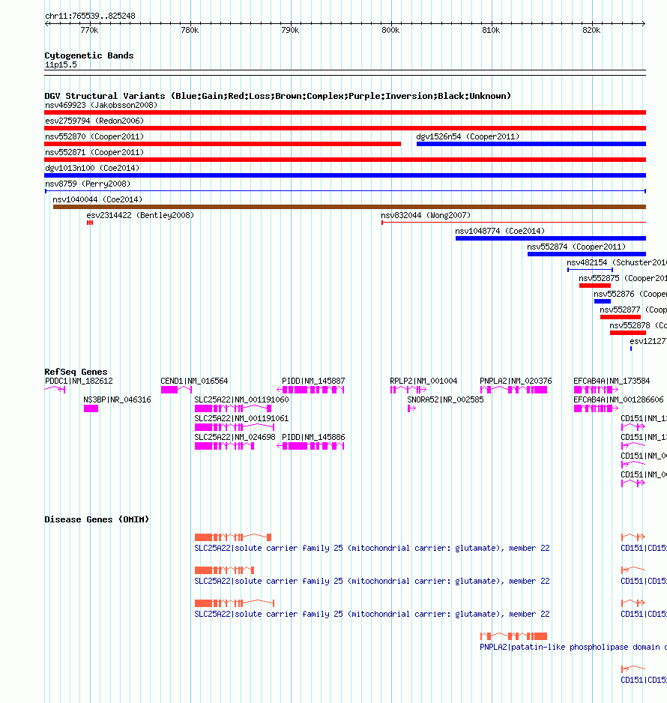This screenshot has width=667, height=703.
Task: Select the SLC25A22|NM_024698 transcript label
Action: (235, 437)
